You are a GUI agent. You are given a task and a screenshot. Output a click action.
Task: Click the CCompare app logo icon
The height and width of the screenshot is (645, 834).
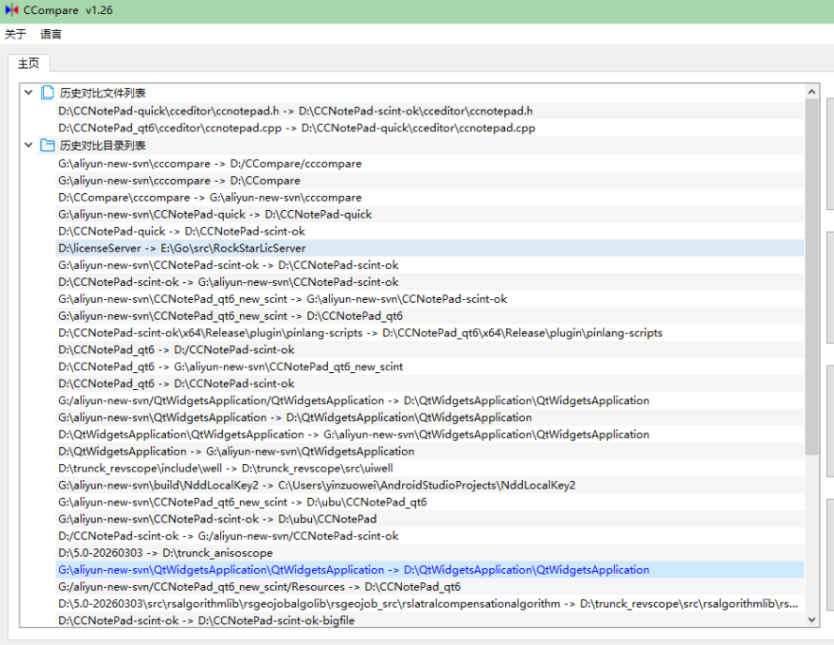pos(11,10)
